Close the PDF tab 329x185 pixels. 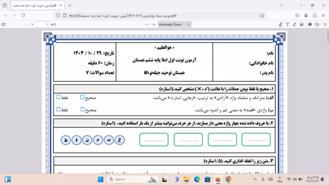(x=61, y=6)
